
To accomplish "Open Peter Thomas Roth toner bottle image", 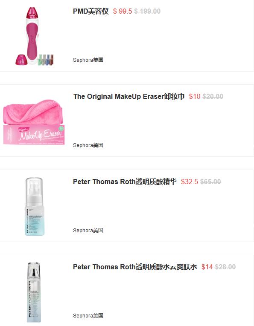I will tap(34, 292).
